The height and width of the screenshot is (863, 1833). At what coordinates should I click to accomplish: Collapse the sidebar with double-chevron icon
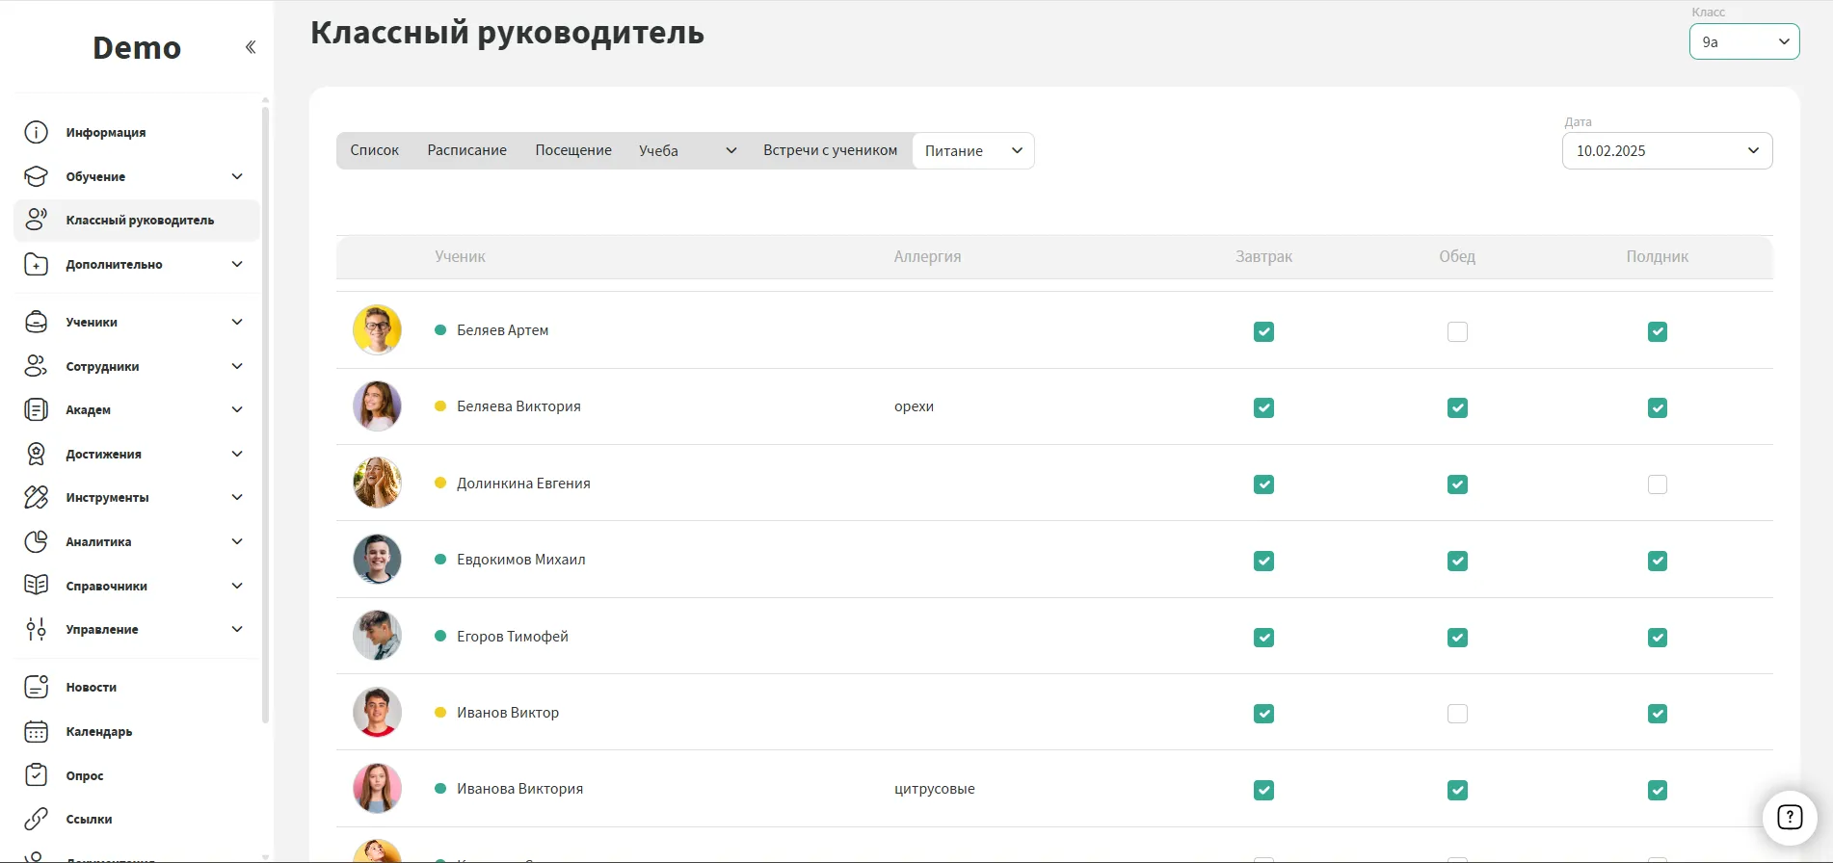(251, 47)
